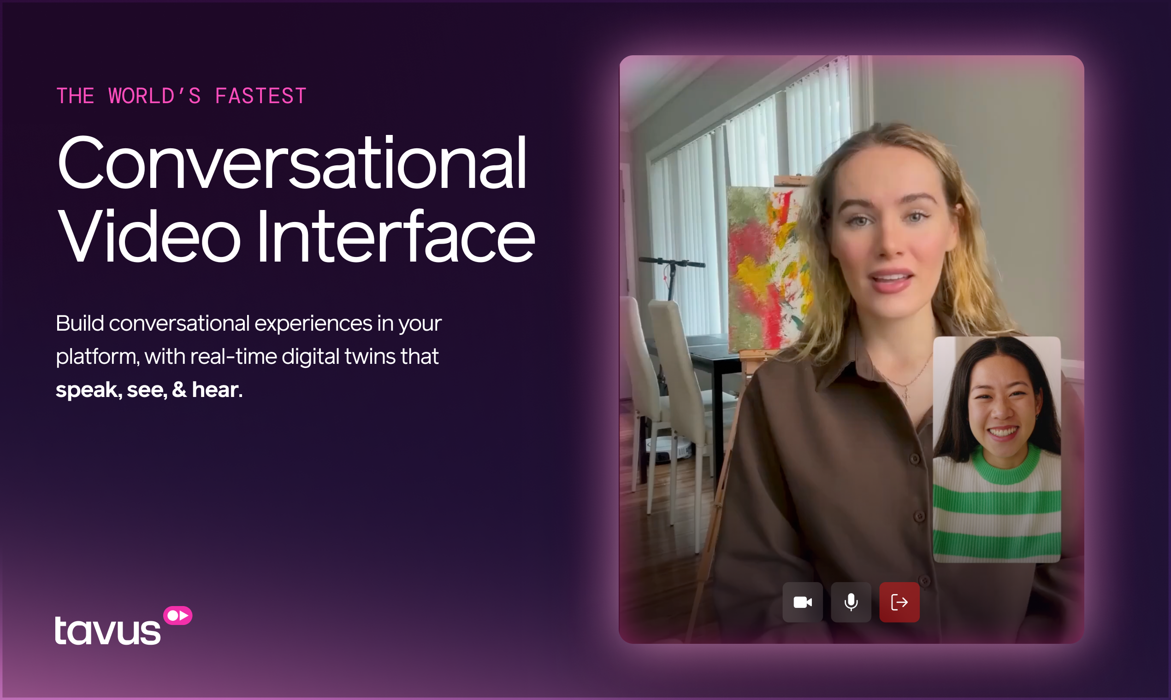Toggle the camera video button
Screen dimensions: 1171x700
802,602
